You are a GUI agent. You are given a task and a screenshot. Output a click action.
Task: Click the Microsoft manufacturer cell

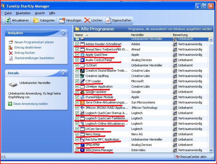[x=137, y=81]
